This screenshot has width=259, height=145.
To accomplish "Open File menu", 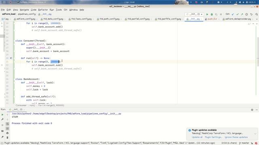I will point(3,10).
